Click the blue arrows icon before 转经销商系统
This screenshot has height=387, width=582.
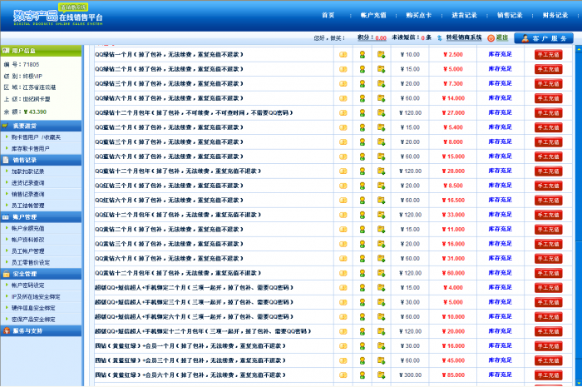(440, 38)
